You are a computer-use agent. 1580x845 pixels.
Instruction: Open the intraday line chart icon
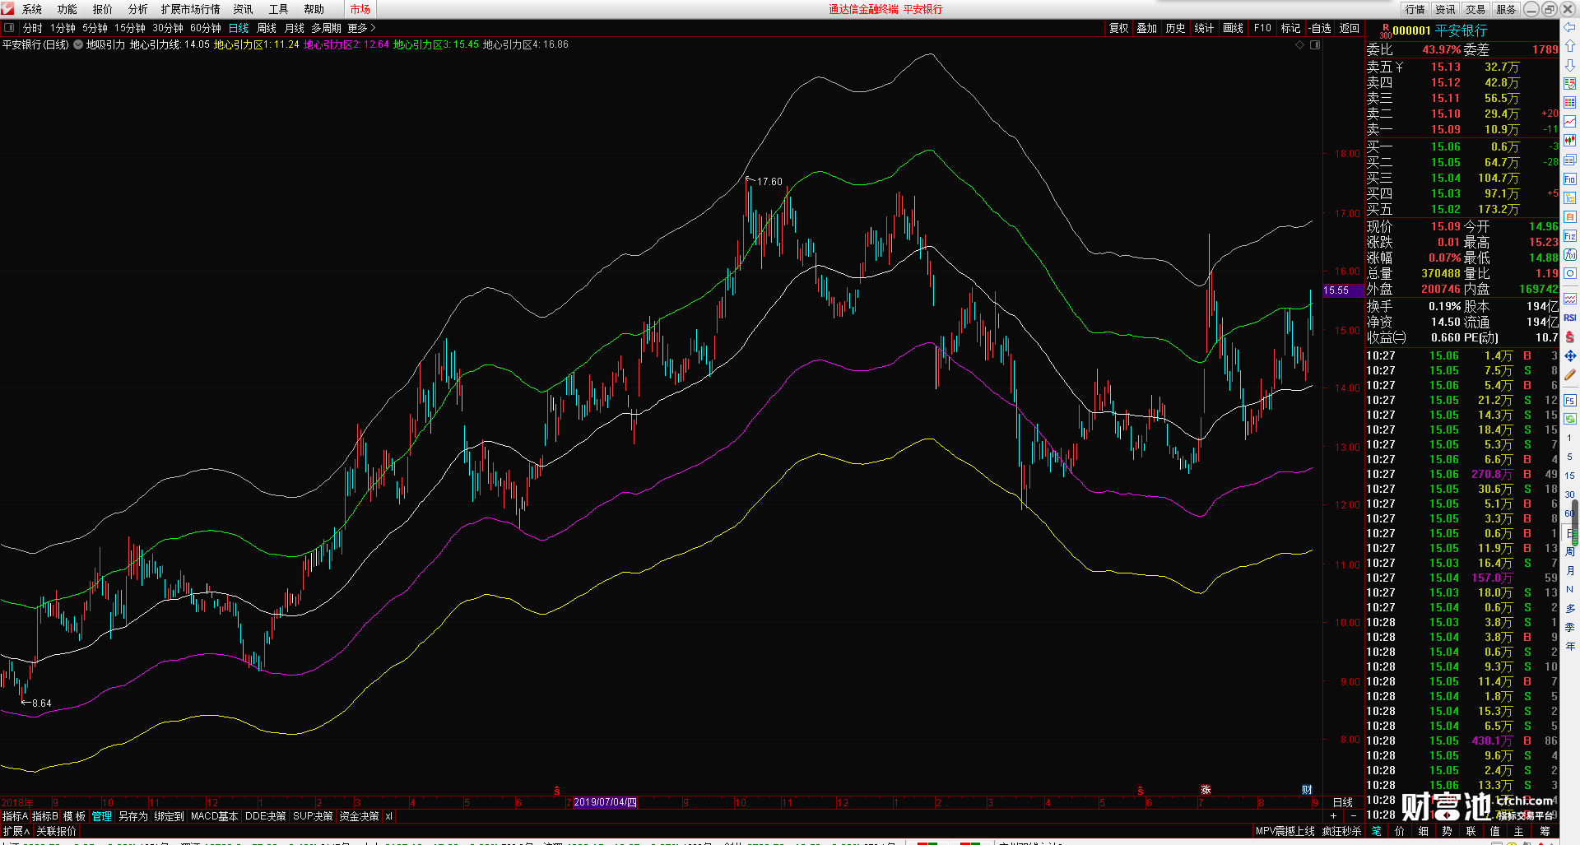click(x=1570, y=122)
